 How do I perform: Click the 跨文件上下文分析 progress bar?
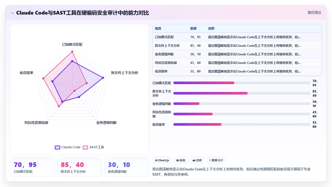coord(242,93)
